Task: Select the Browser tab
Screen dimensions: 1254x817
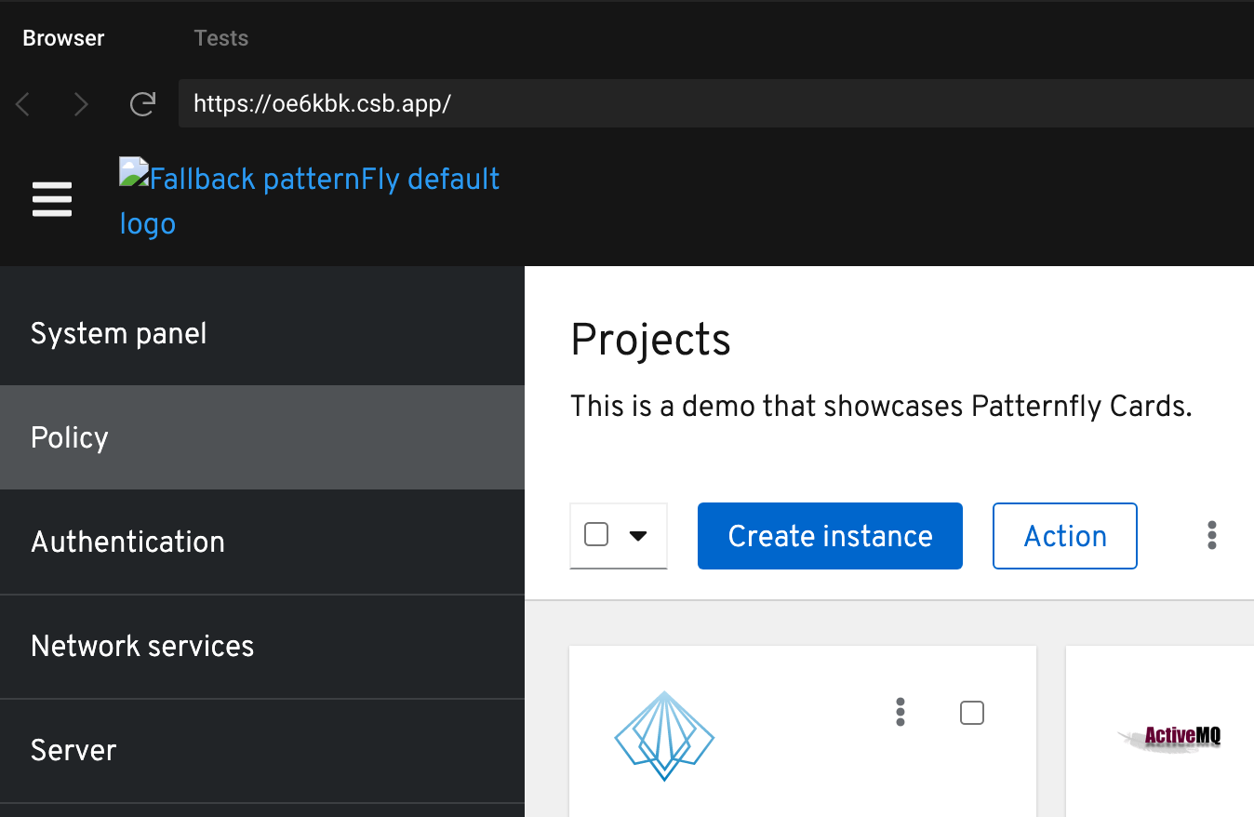Action: (x=63, y=38)
